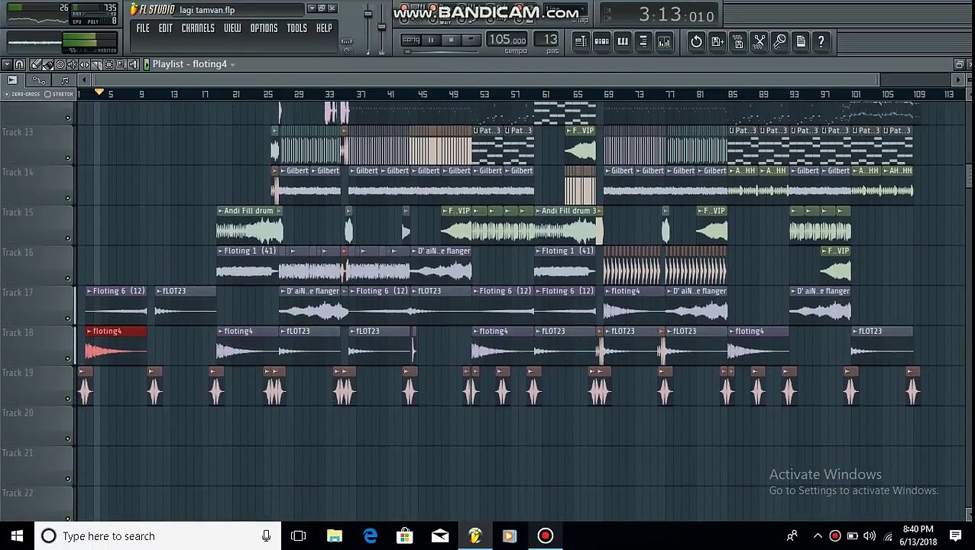The height and width of the screenshot is (550, 975).
Task: Select the Slip tool in playlist toolbar
Action: tap(84, 64)
